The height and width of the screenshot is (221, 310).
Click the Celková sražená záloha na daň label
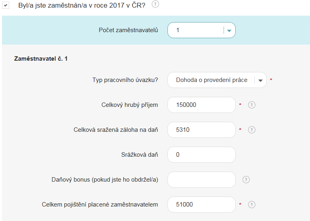pos(116,130)
